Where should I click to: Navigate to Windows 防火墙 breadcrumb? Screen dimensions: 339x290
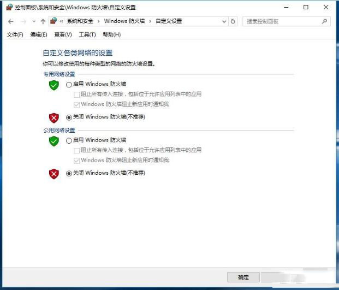(124, 21)
